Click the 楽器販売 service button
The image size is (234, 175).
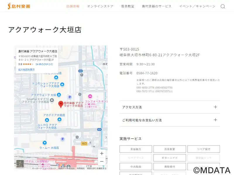pyautogui.click(x=136, y=149)
